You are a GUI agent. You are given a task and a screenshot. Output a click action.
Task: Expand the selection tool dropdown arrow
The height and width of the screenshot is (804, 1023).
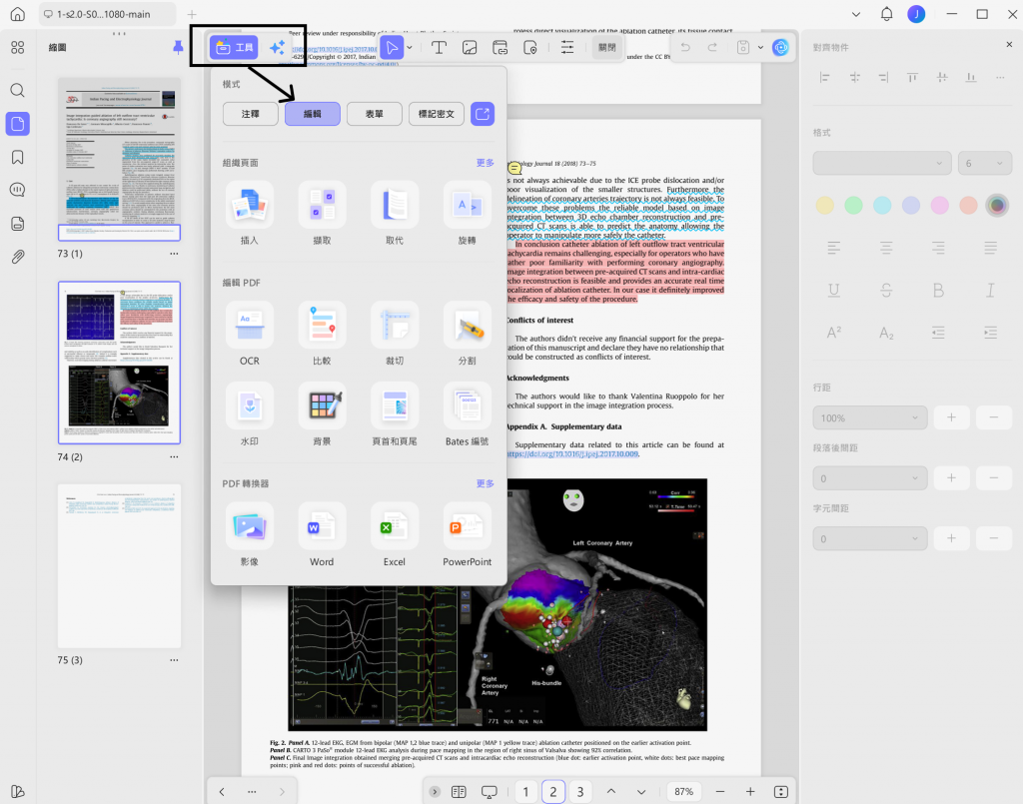[410, 48]
